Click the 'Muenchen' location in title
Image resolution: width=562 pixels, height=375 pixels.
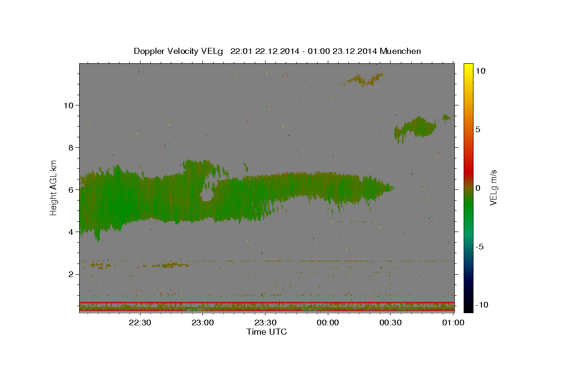(x=400, y=51)
